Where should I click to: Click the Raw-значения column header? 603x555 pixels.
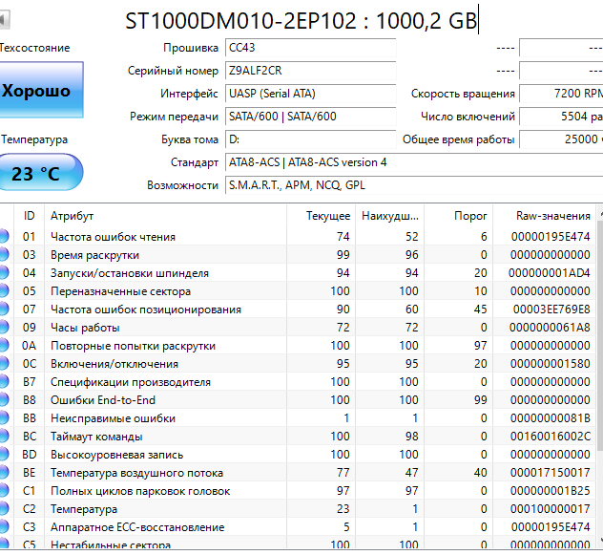[552, 216]
